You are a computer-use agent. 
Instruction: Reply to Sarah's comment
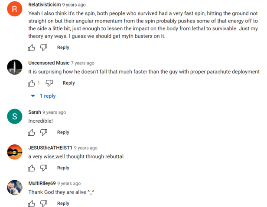click(63, 132)
